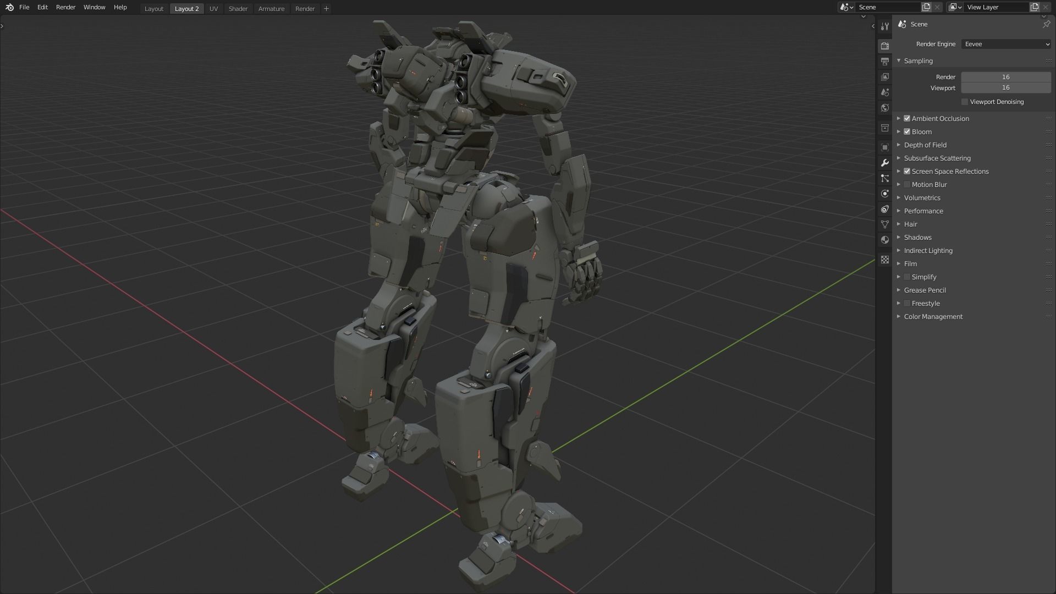1056x594 pixels.
Task: Switch to the Shader workspace tab
Action: (x=238, y=9)
